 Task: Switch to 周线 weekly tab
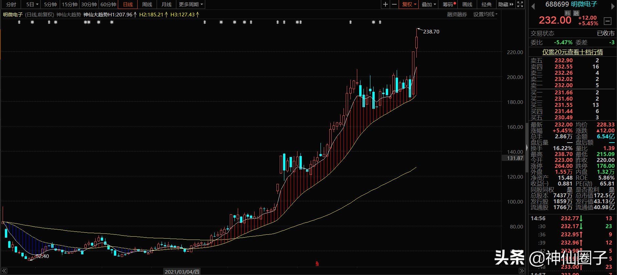pos(147,4)
